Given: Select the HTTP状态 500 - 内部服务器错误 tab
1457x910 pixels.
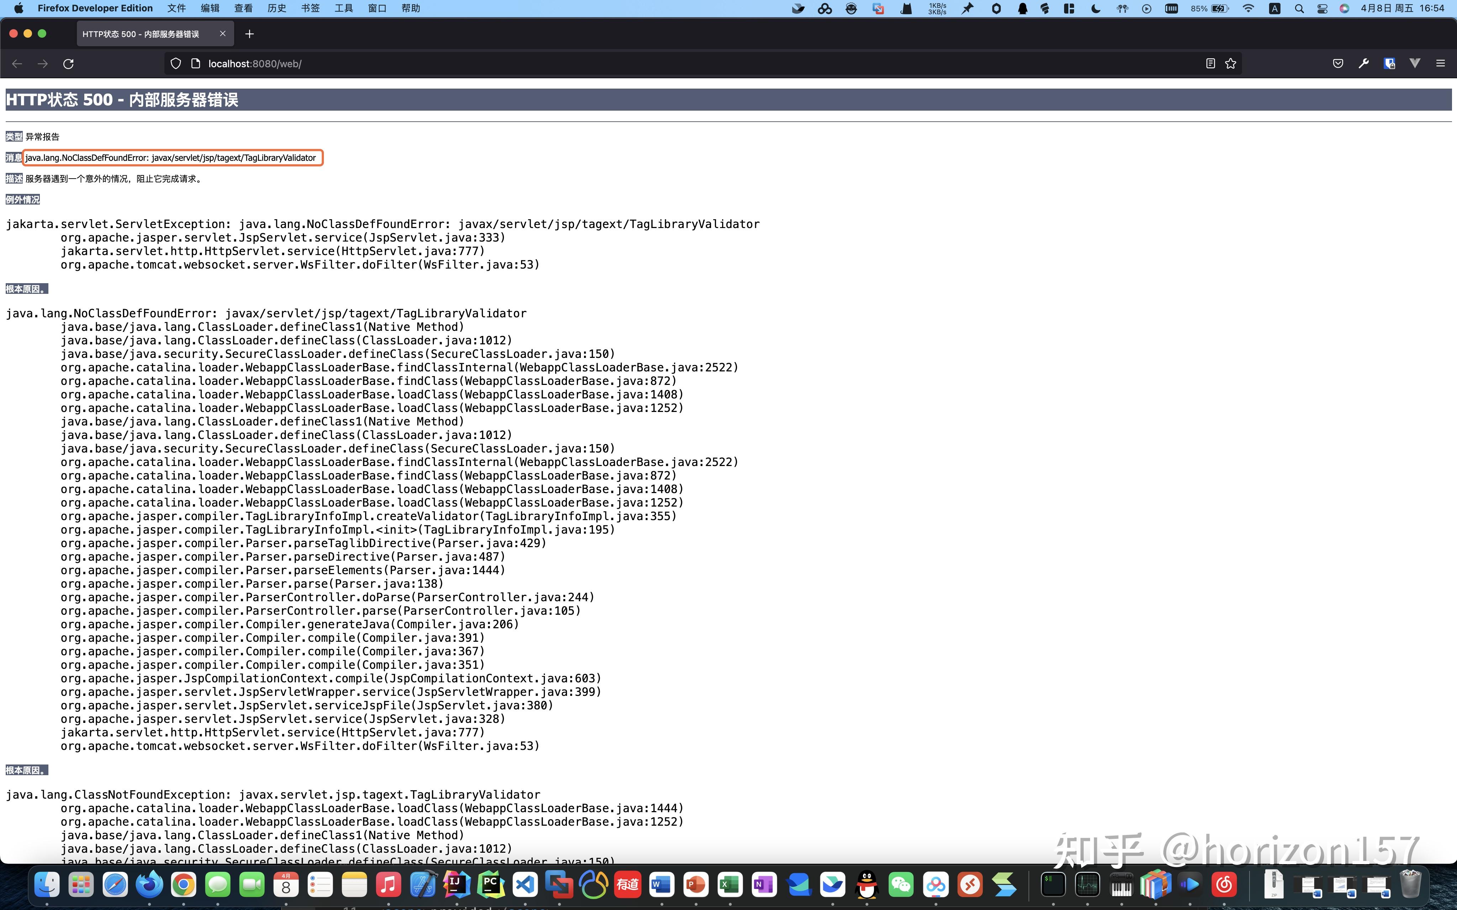Looking at the screenshot, I should pyautogui.click(x=155, y=34).
